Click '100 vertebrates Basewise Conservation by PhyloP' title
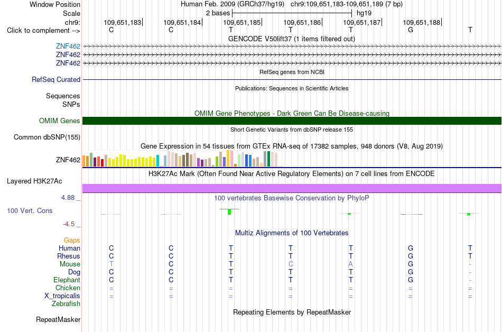Screen dimensions: 502x332 (292, 198)
